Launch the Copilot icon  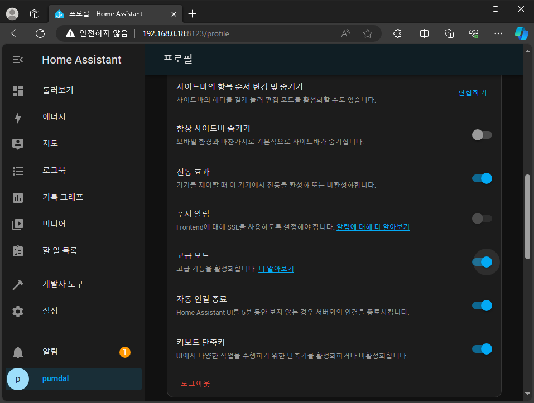(521, 33)
